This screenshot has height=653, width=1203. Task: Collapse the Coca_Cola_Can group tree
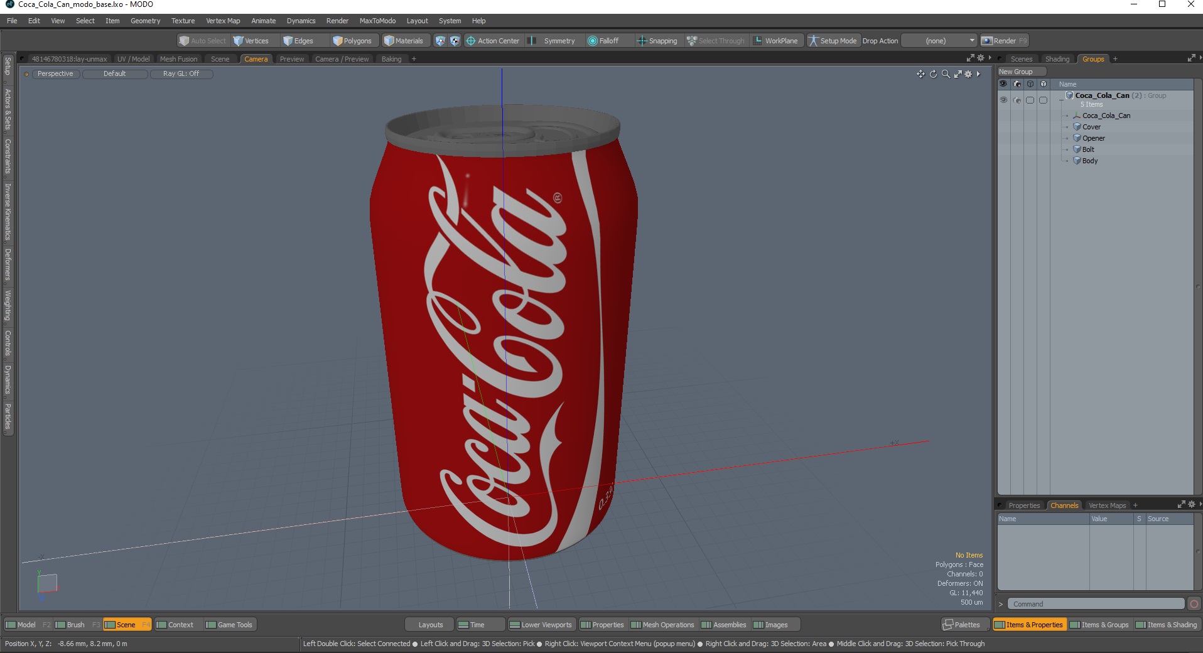pyautogui.click(x=1061, y=99)
